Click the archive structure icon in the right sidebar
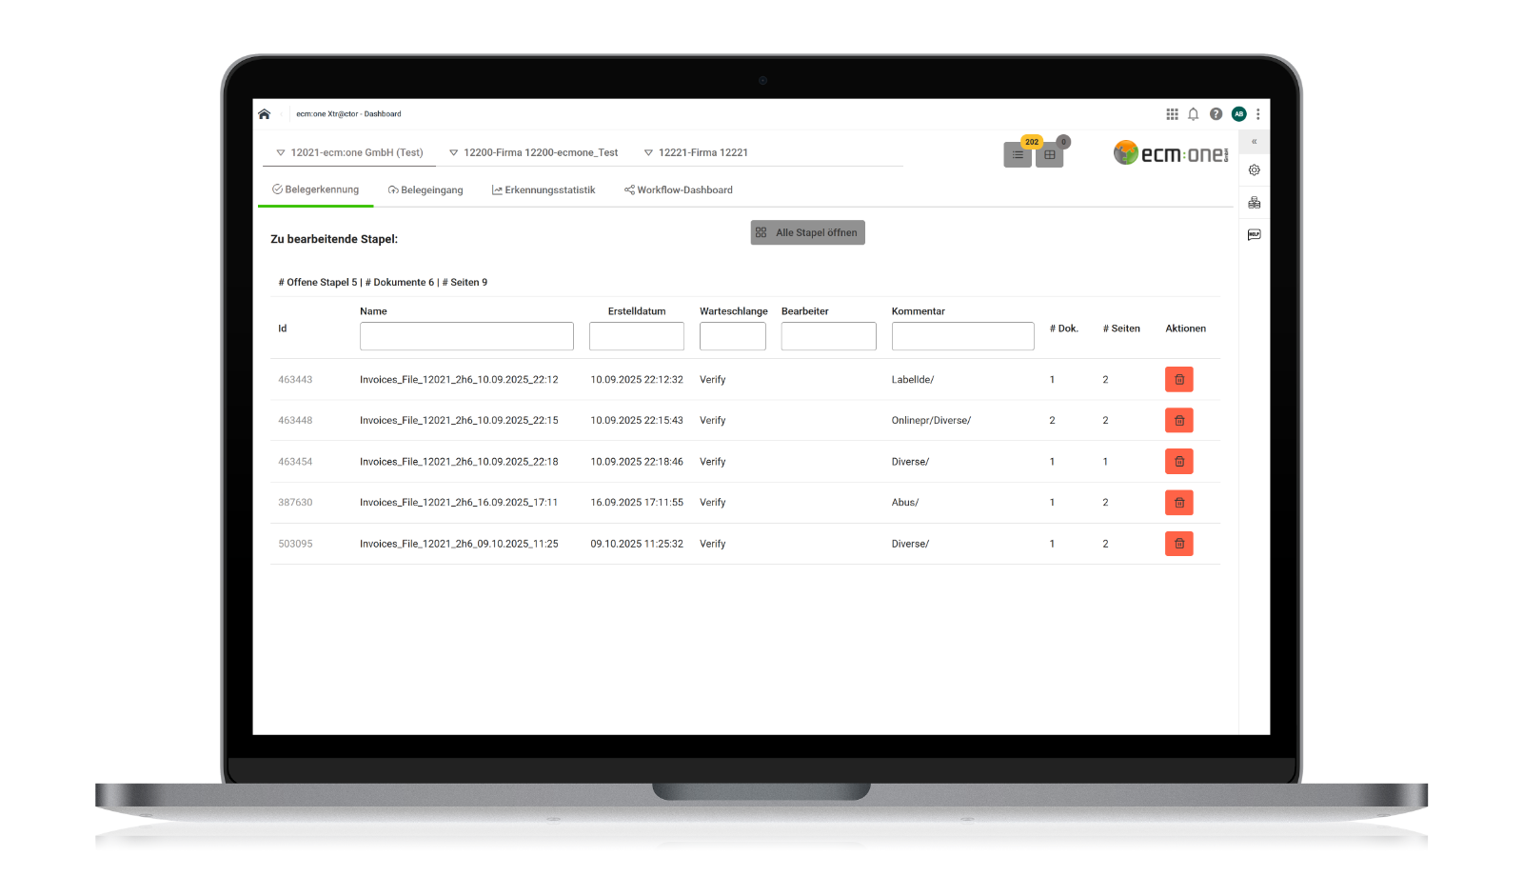The width and height of the screenshot is (1523, 876). (1254, 202)
